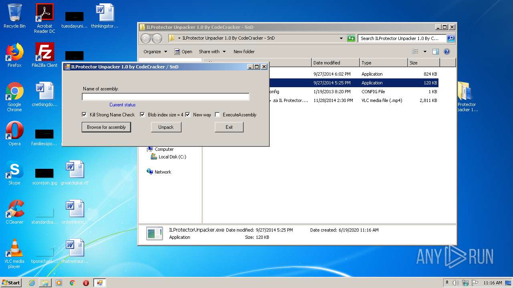Expand the Organize dropdown menu

tap(155, 52)
